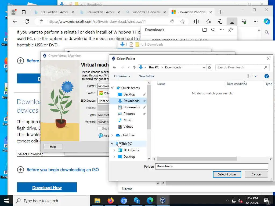275x206 pixels.
Task: Open Organize dropdown menu
Action: pyautogui.click(x=122, y=76)
